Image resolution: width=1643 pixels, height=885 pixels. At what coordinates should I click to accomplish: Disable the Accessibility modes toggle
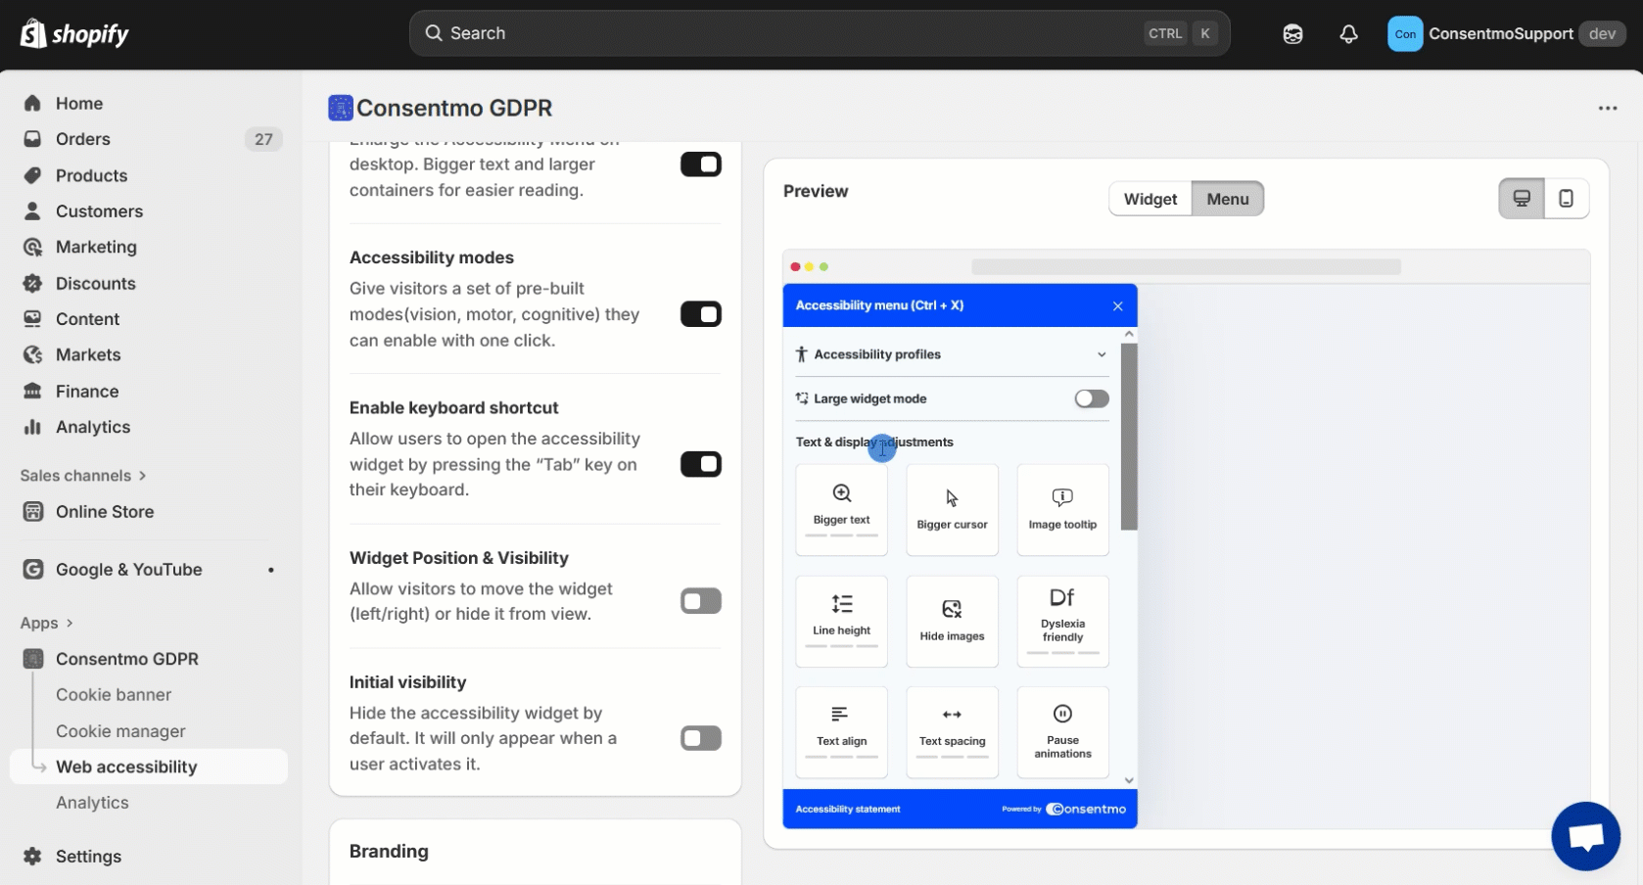click(x=700, y=314)
